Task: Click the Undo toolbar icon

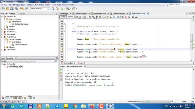Action: [x=22, y=9]
